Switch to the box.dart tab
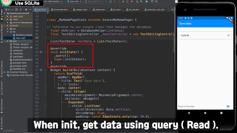This screenshot has width=237, height=133. pos(117,10)
